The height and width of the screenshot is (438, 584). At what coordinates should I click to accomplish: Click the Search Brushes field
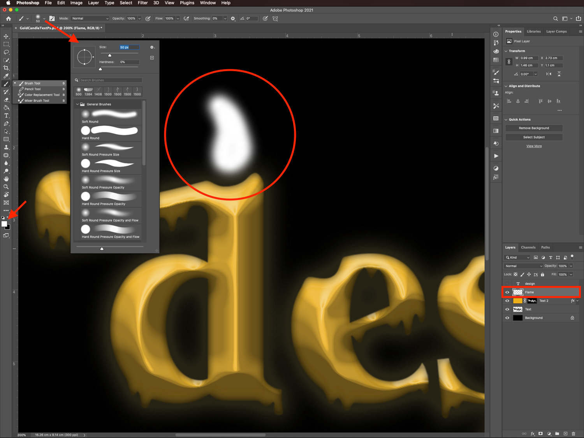tap(111, 80)
